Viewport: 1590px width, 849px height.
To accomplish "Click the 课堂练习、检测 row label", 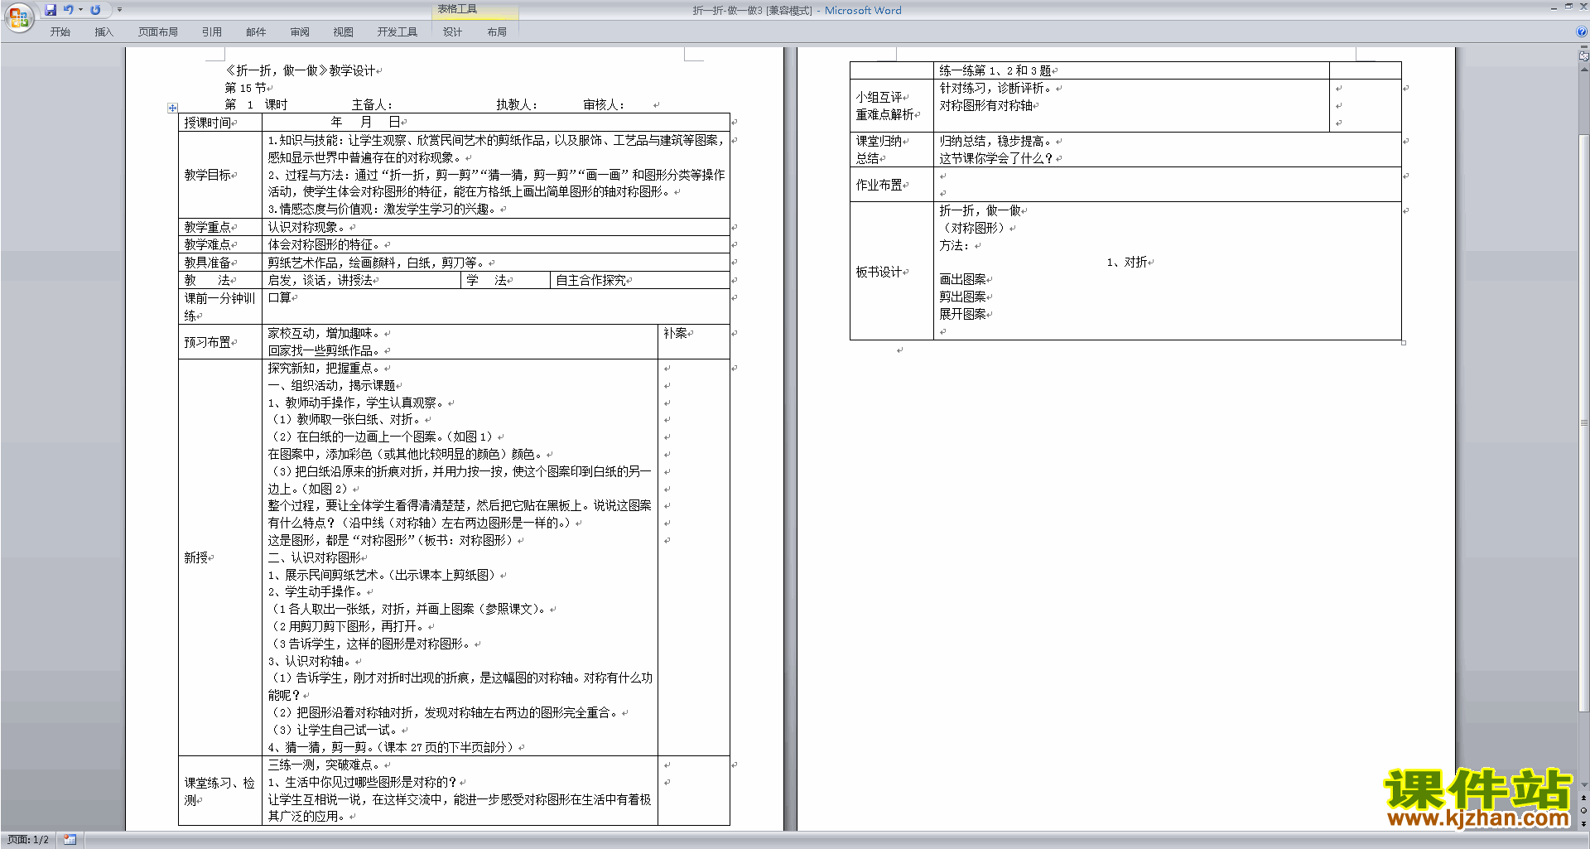I will (x=219, y=791).
